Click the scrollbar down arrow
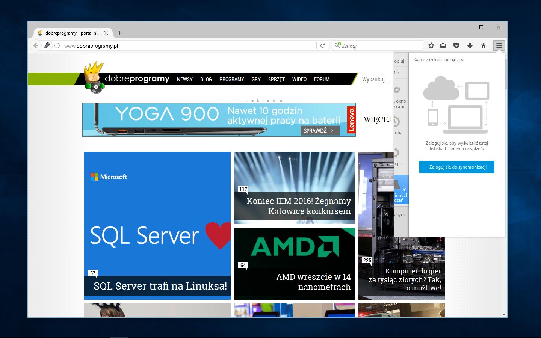Screen dimensions: 541x338 (504, 314)
